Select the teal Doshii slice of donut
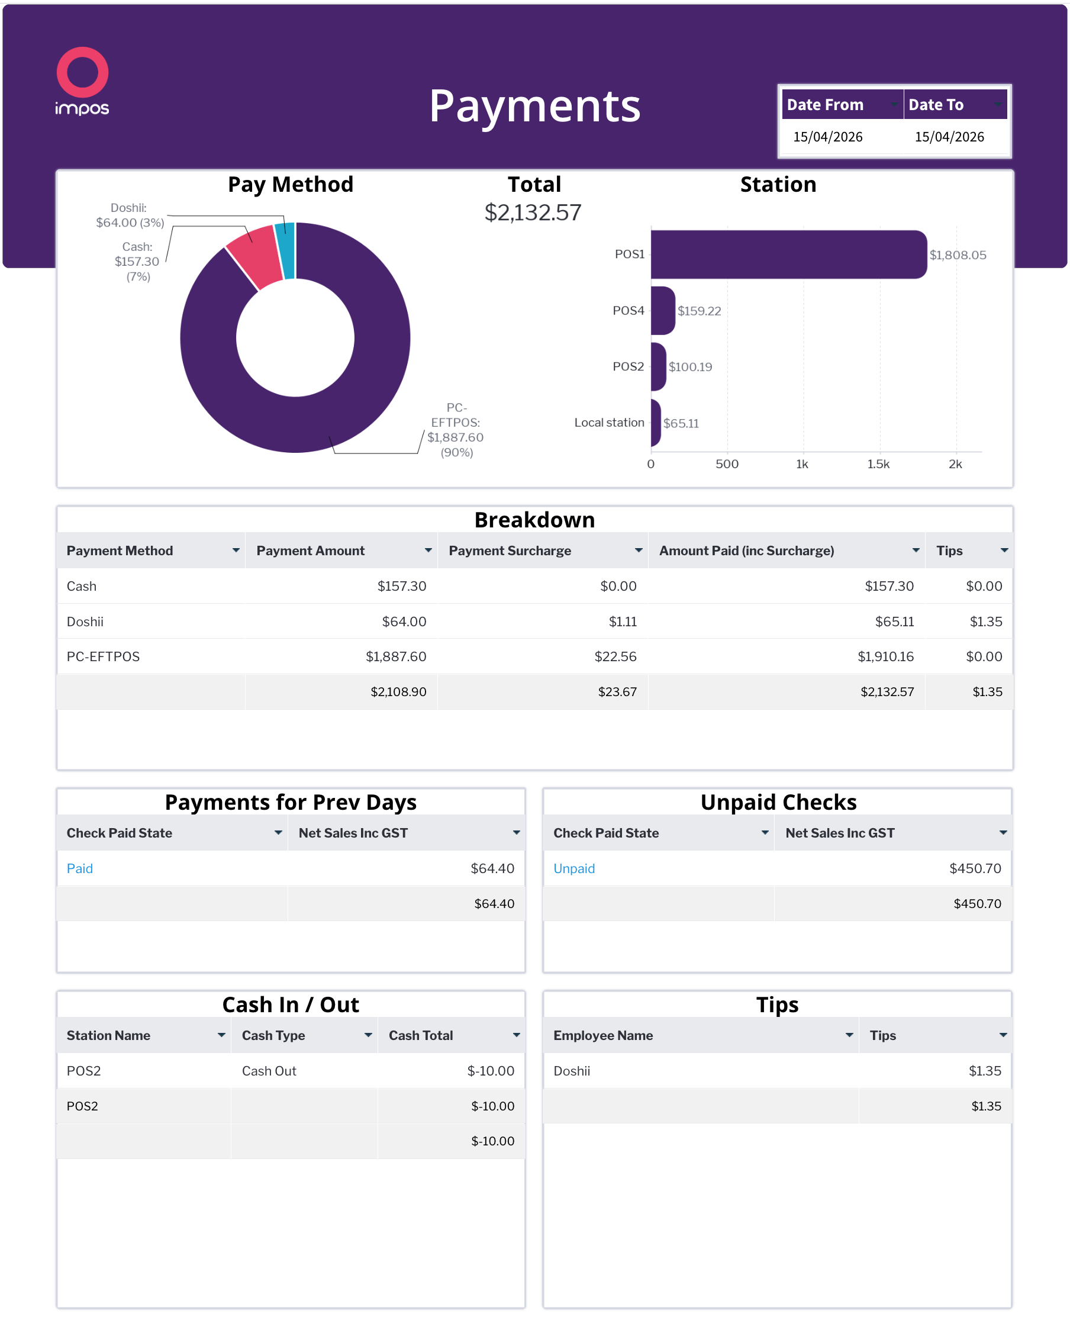This screenshot has width=1070, height=1320. point(285,250)
